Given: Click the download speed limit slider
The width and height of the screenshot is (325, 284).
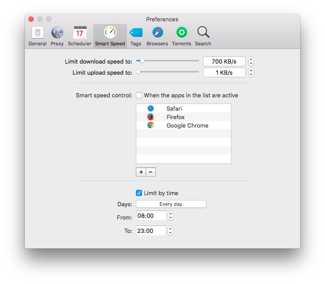Looking at the screenshot, I should click(168, 60).
